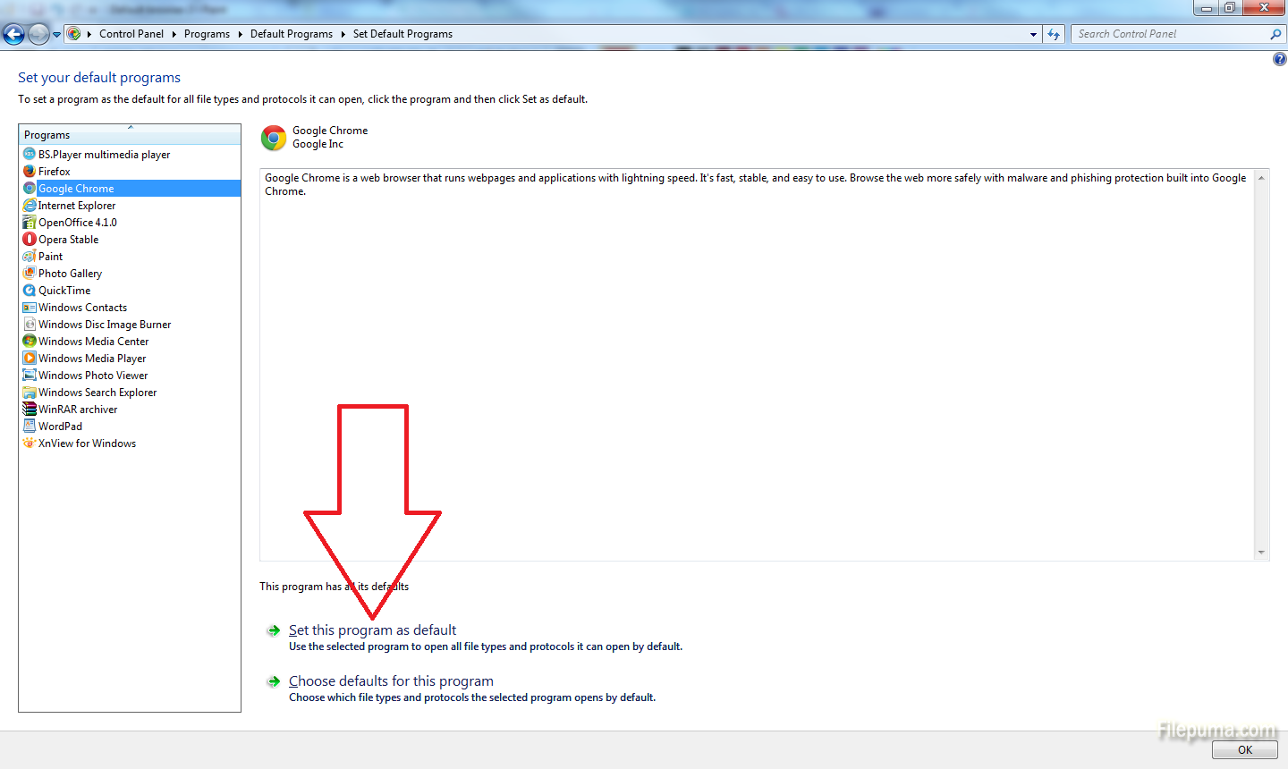The width and height of the screenshot is (1288, 769).
Task: Select QuickTime in the Programs list
Action: pyautogui.click(x=130, y=291)
